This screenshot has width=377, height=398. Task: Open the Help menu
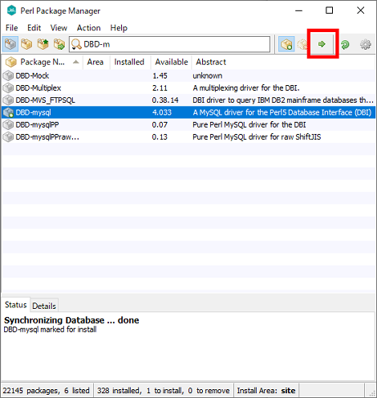pos(119,28)
